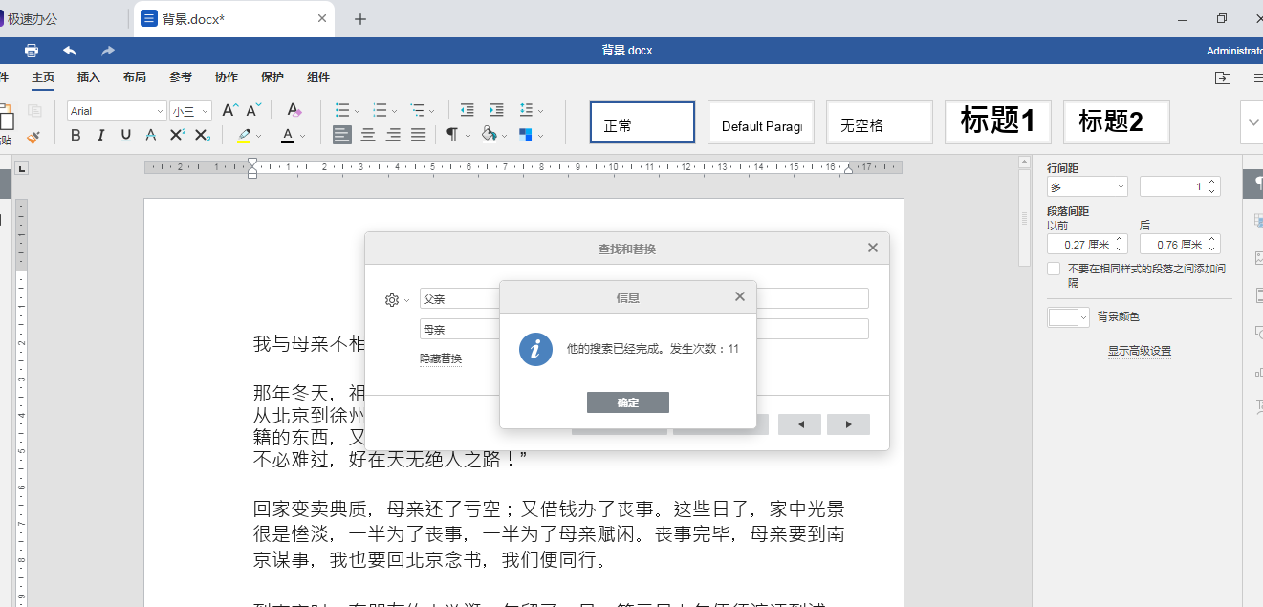Open the Arial font name dropdown
This screenshot has width=1263, height=607.
[x=160, y=111]
